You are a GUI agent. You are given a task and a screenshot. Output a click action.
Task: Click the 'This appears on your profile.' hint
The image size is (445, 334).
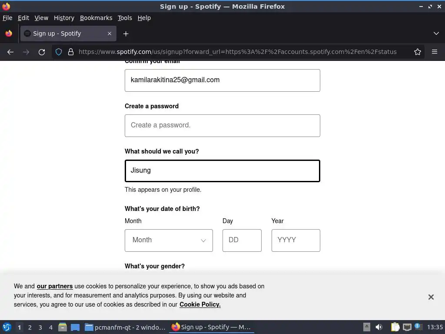[163, 190]
